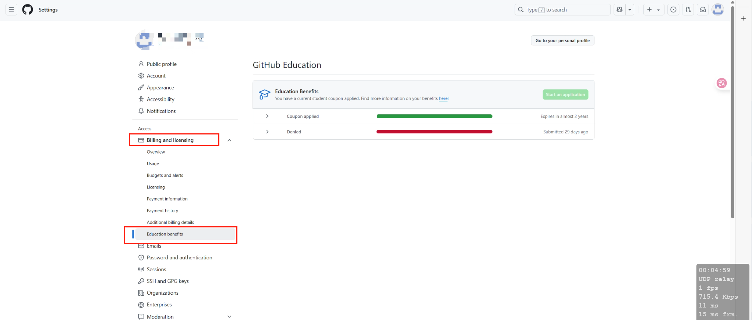Image resolution: width=752 pixels, height=320 pixels.
Task: Select the billing Overview sub-item
Action: click(156, 152)
